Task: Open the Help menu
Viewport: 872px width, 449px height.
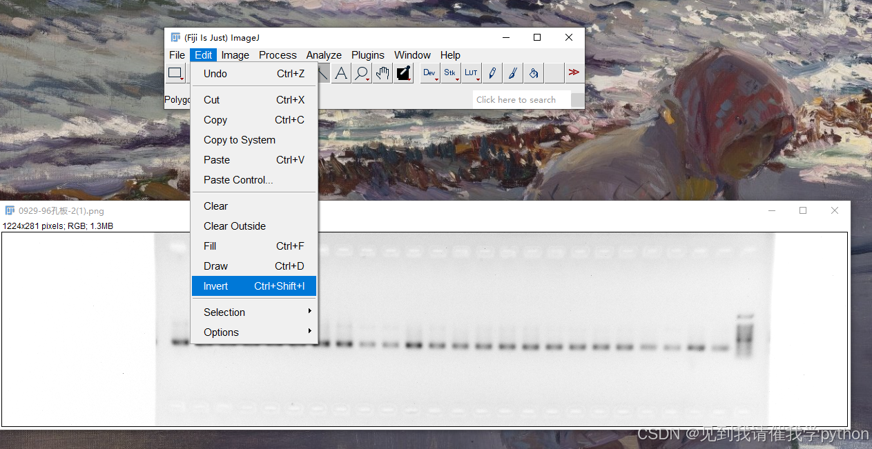Action: tap(450, 55)
